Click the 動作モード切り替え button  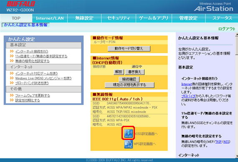click(129, 48)
